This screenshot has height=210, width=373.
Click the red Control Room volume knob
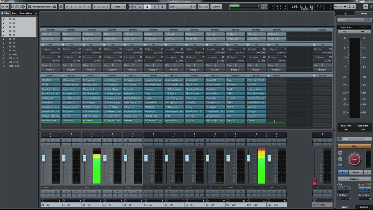pos(354,159)
